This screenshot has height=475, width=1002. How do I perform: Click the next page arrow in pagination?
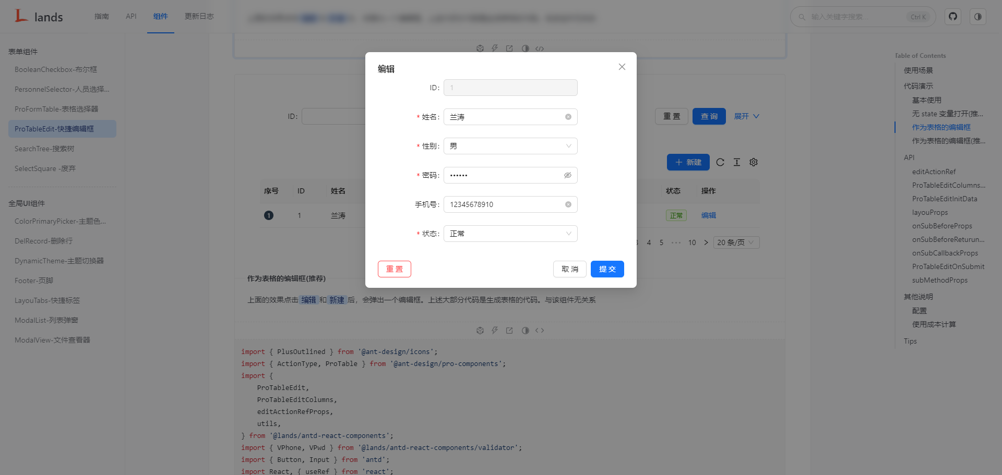click(x=706, y=242)
